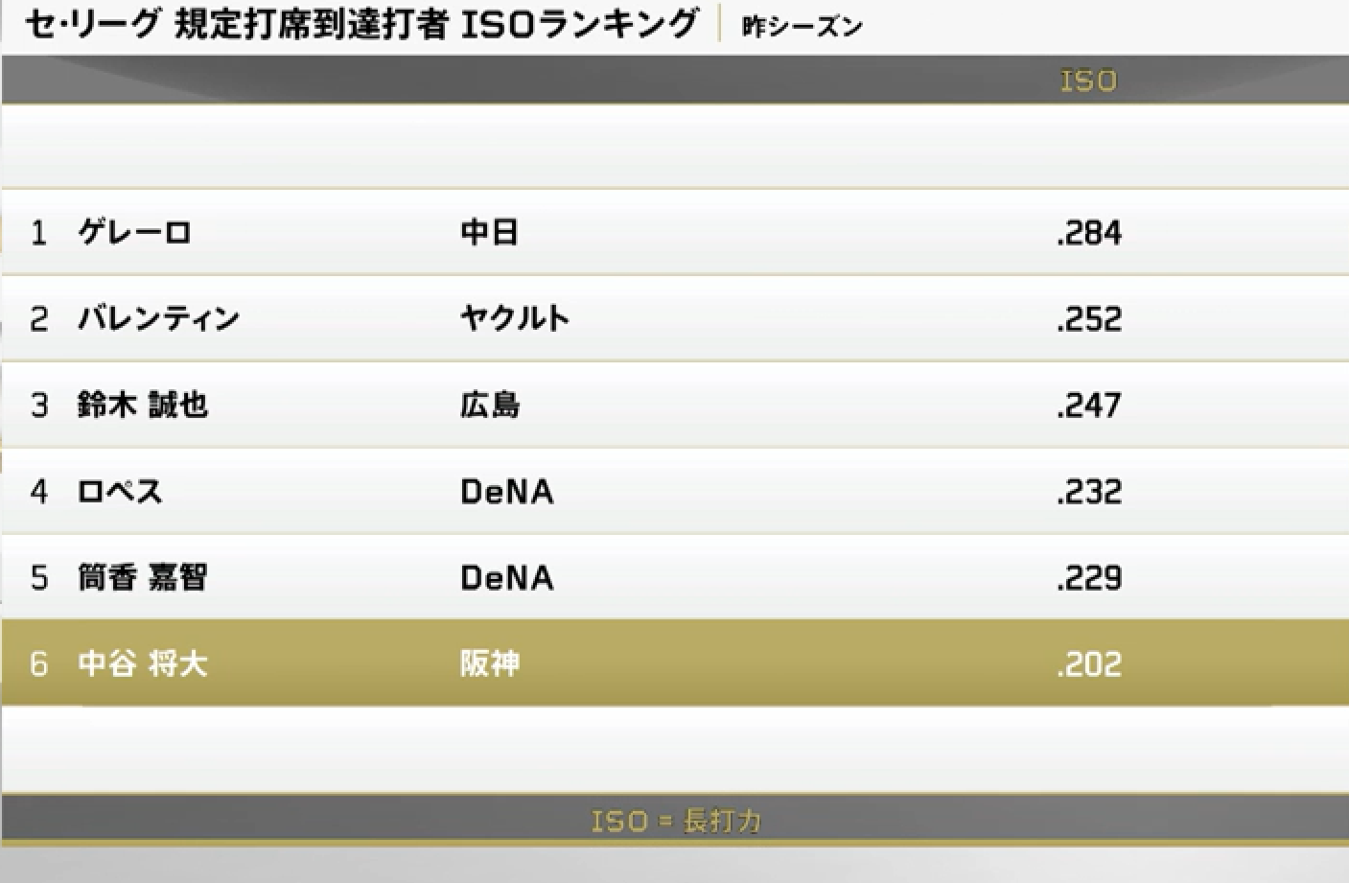This screenshot has height=883, width=1349.
Task: Select the 筒香 嘉智 player name in row 5
Action: click(x=143, y=577)
